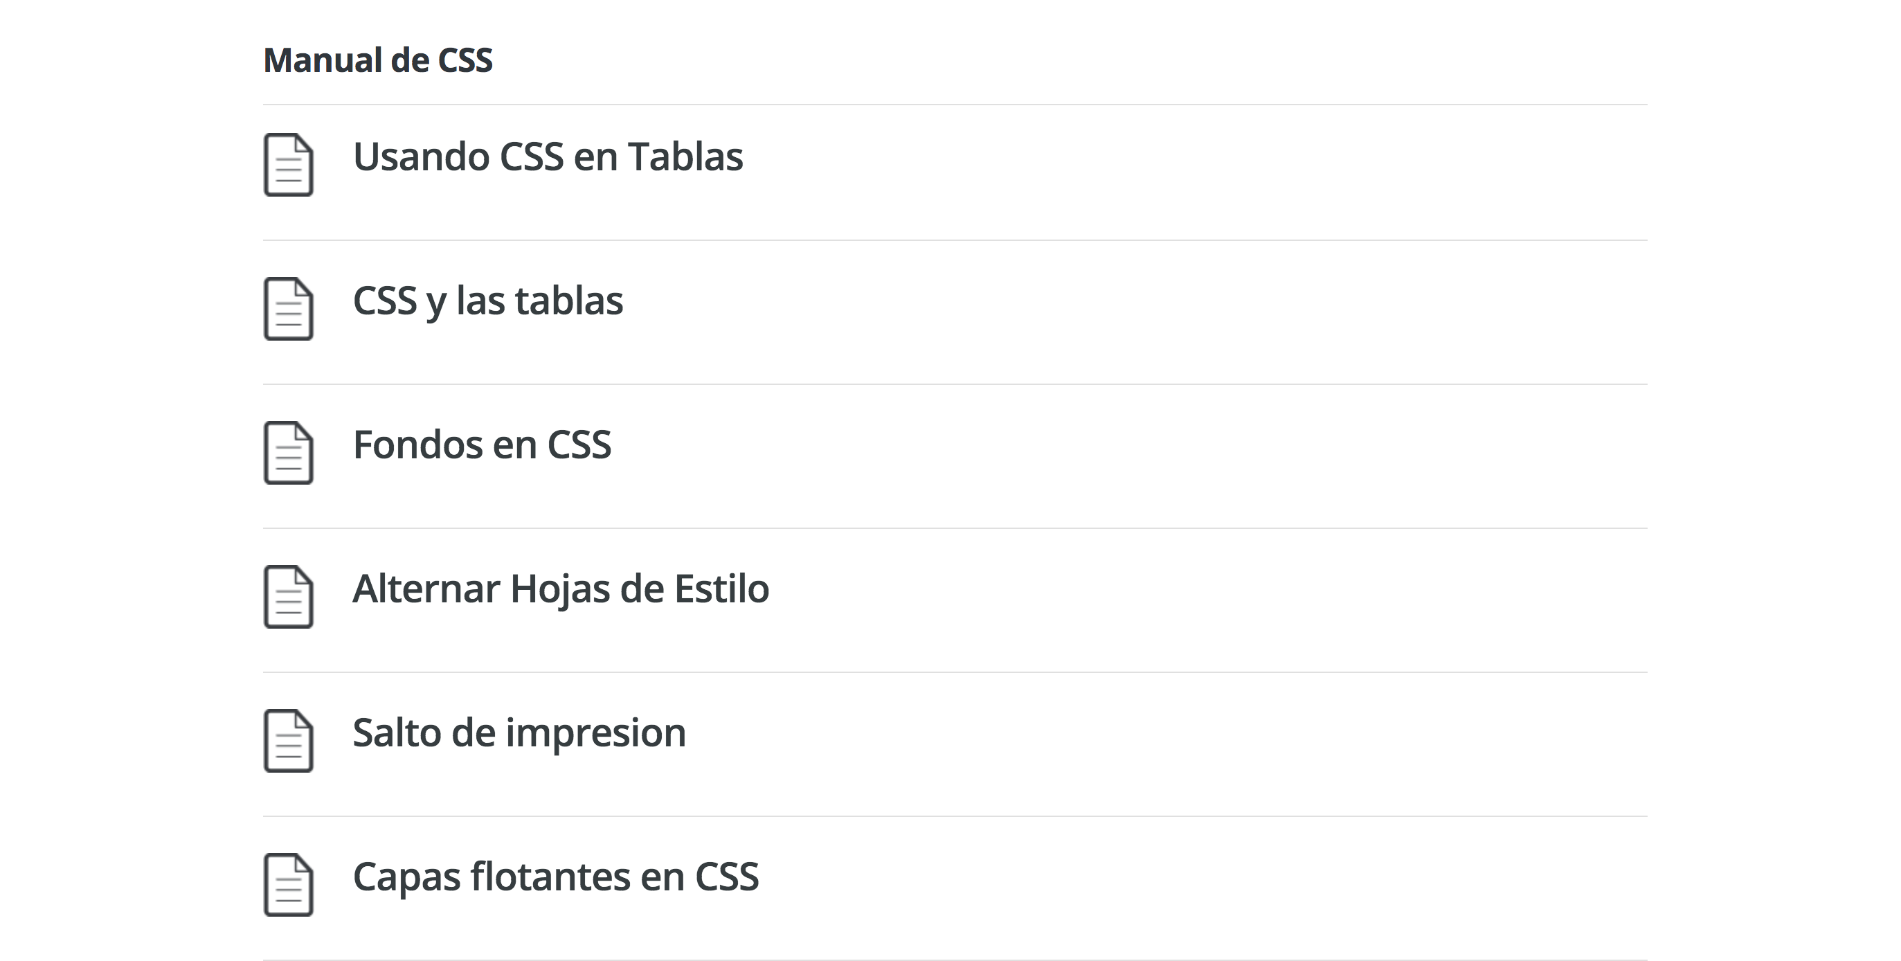This screenshot has width=1901, height=961.
Task: Click the word Tablas in the first entry title
Action: click(685, 157)
